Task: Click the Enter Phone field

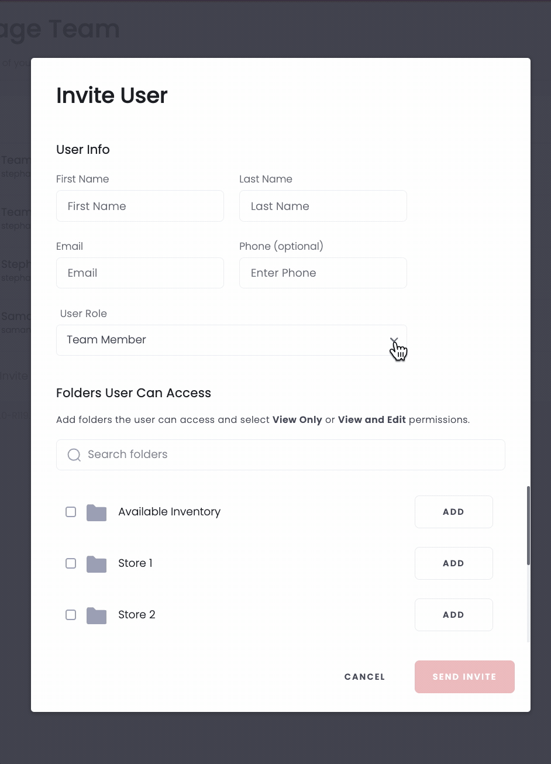Action: pos(323,273)
